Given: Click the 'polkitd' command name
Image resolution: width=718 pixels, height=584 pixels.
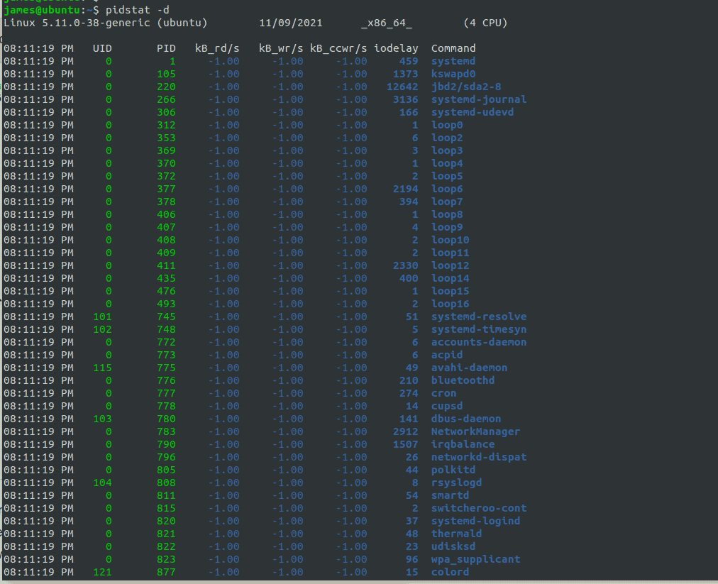Looking at the screenshot, I should 453,470.
